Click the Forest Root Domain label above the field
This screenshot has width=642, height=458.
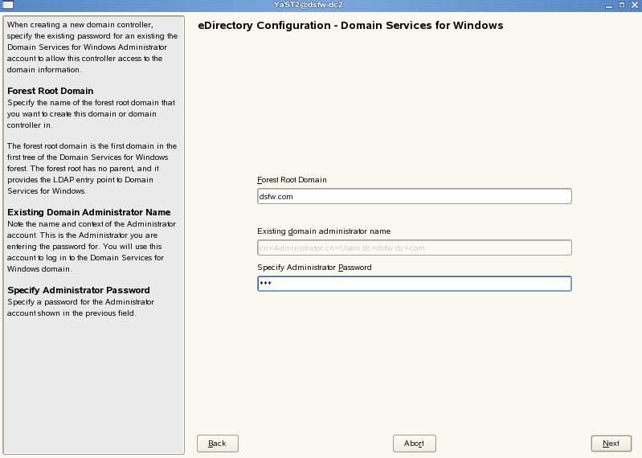292,180
